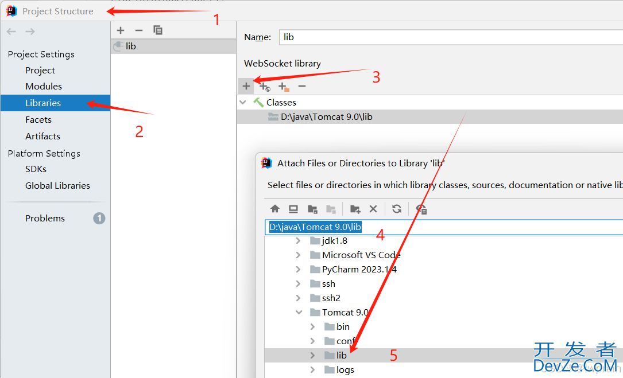Select the jdk1.8 folder
The width and height of the screenshot is (623, 378).
tap(335, 240)
